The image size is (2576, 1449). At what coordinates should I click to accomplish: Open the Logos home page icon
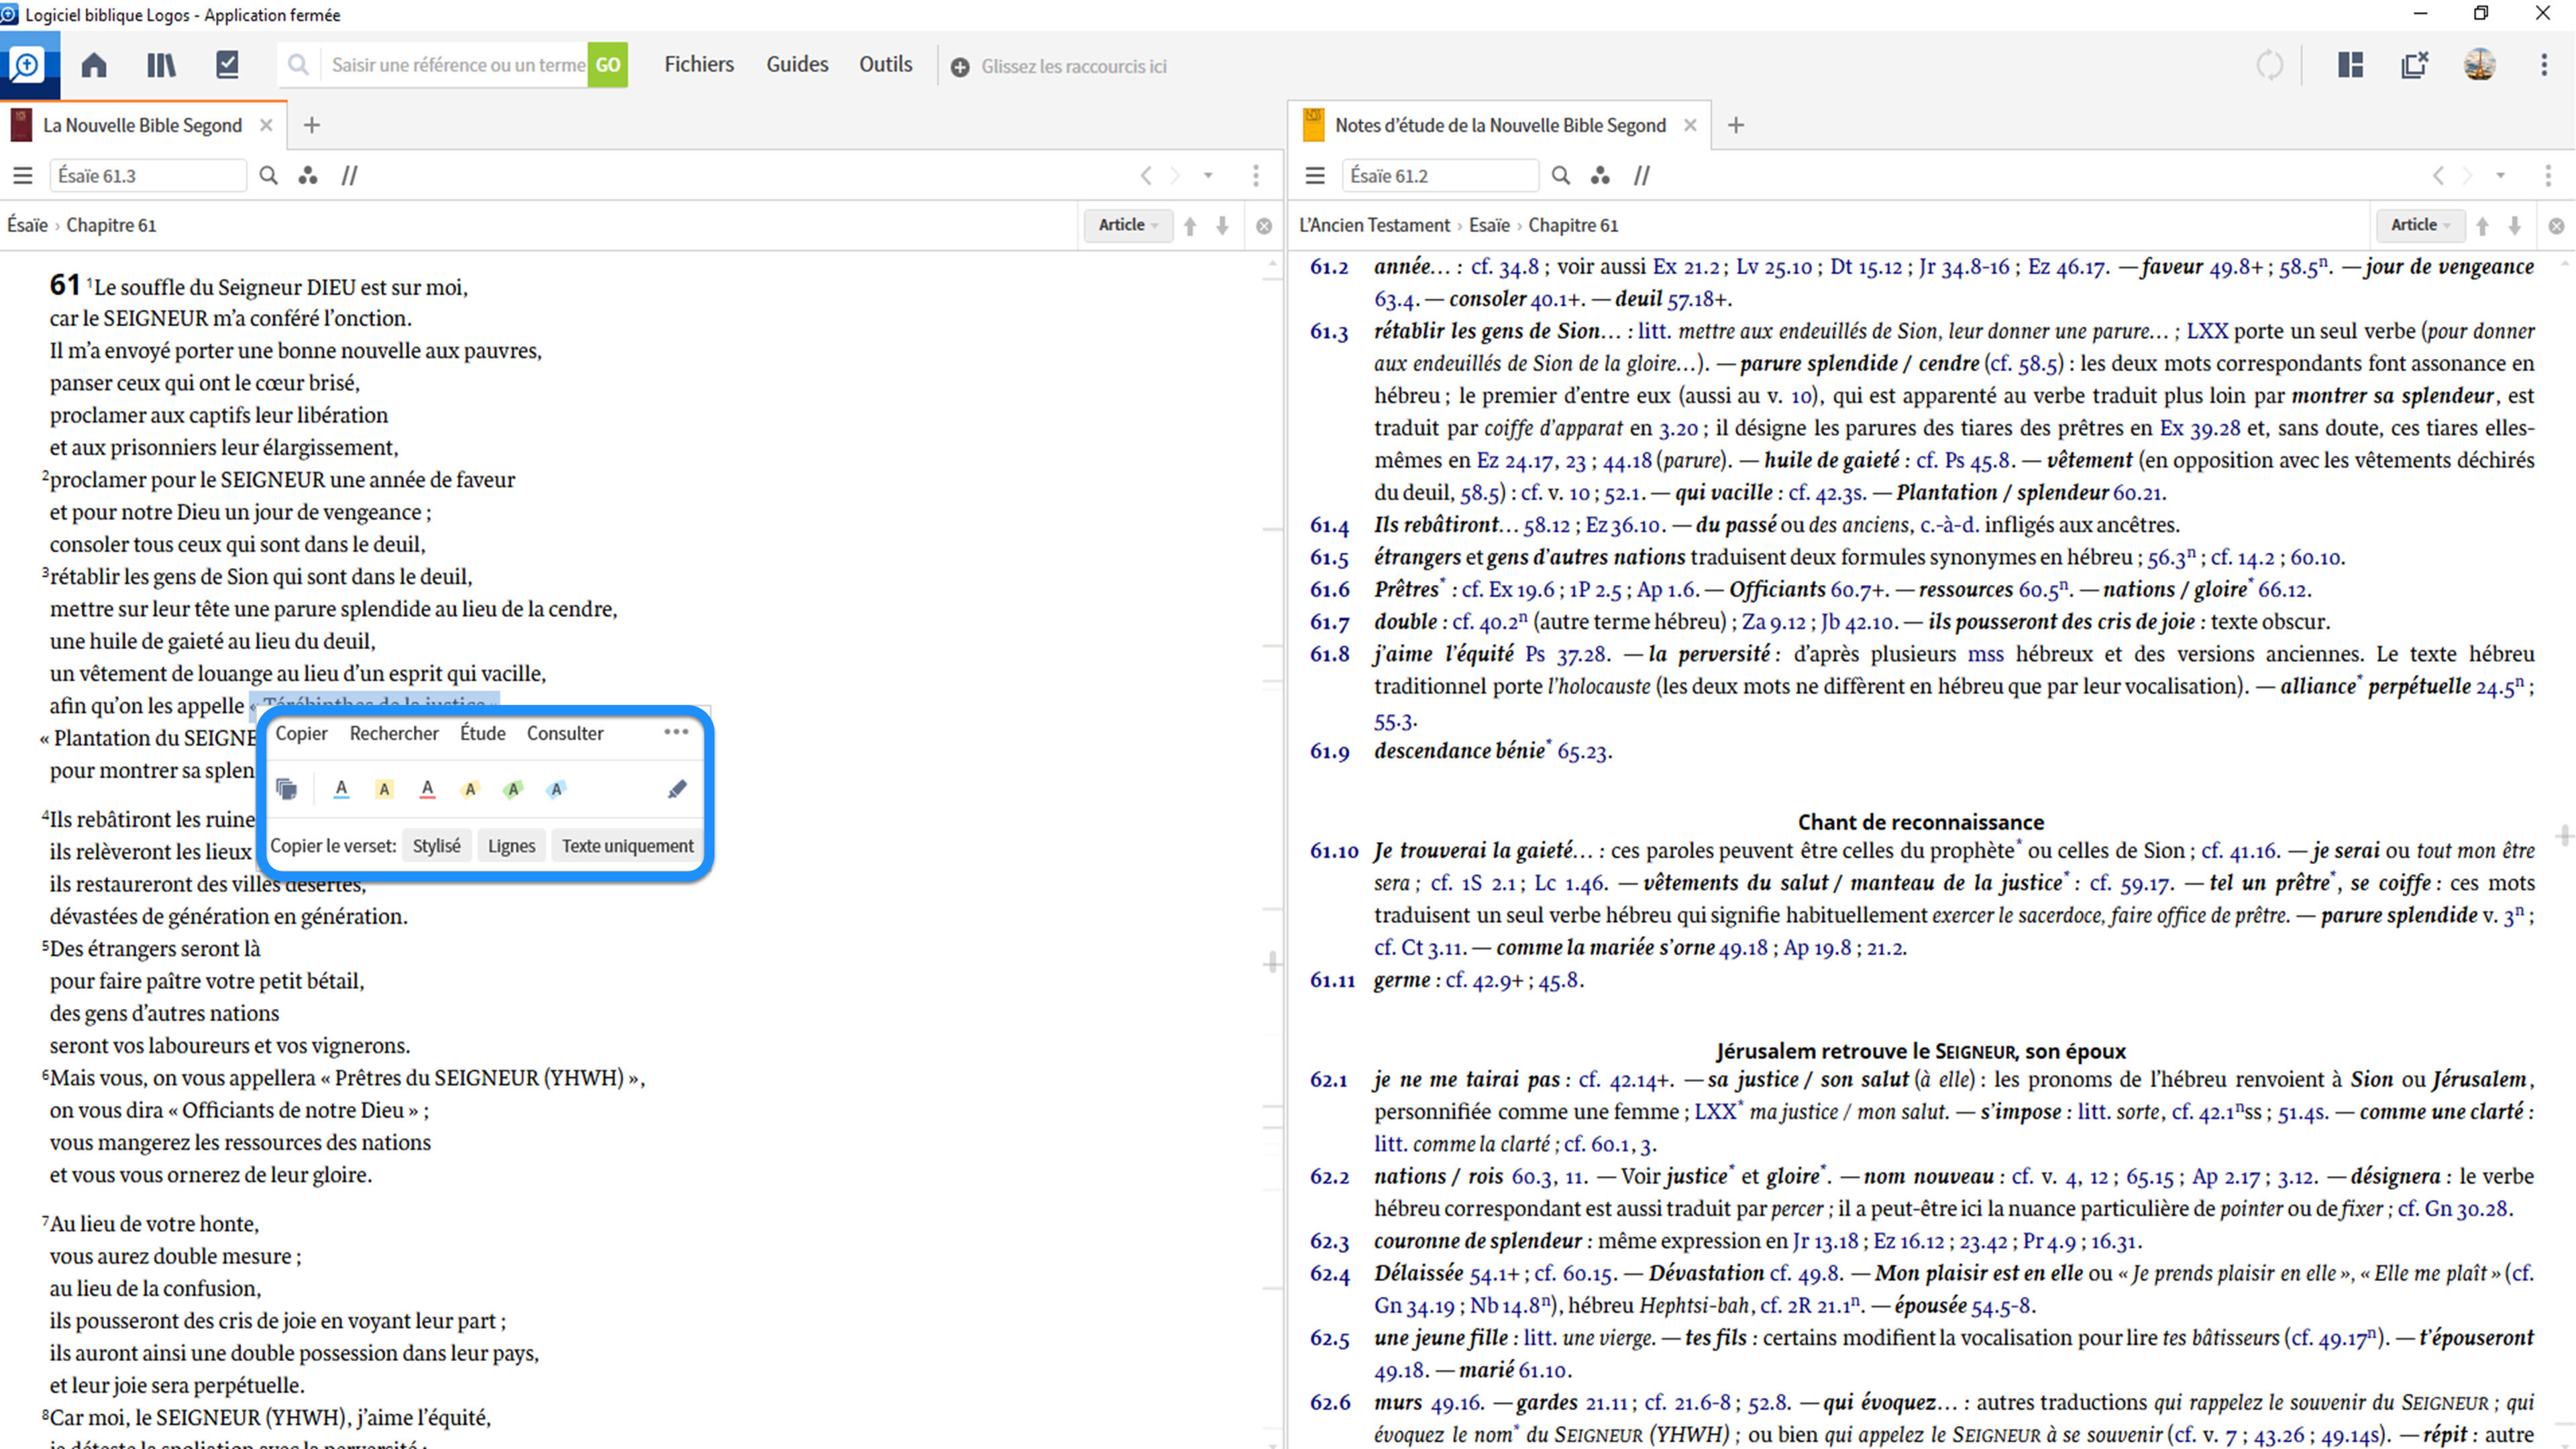coord(94,65)
